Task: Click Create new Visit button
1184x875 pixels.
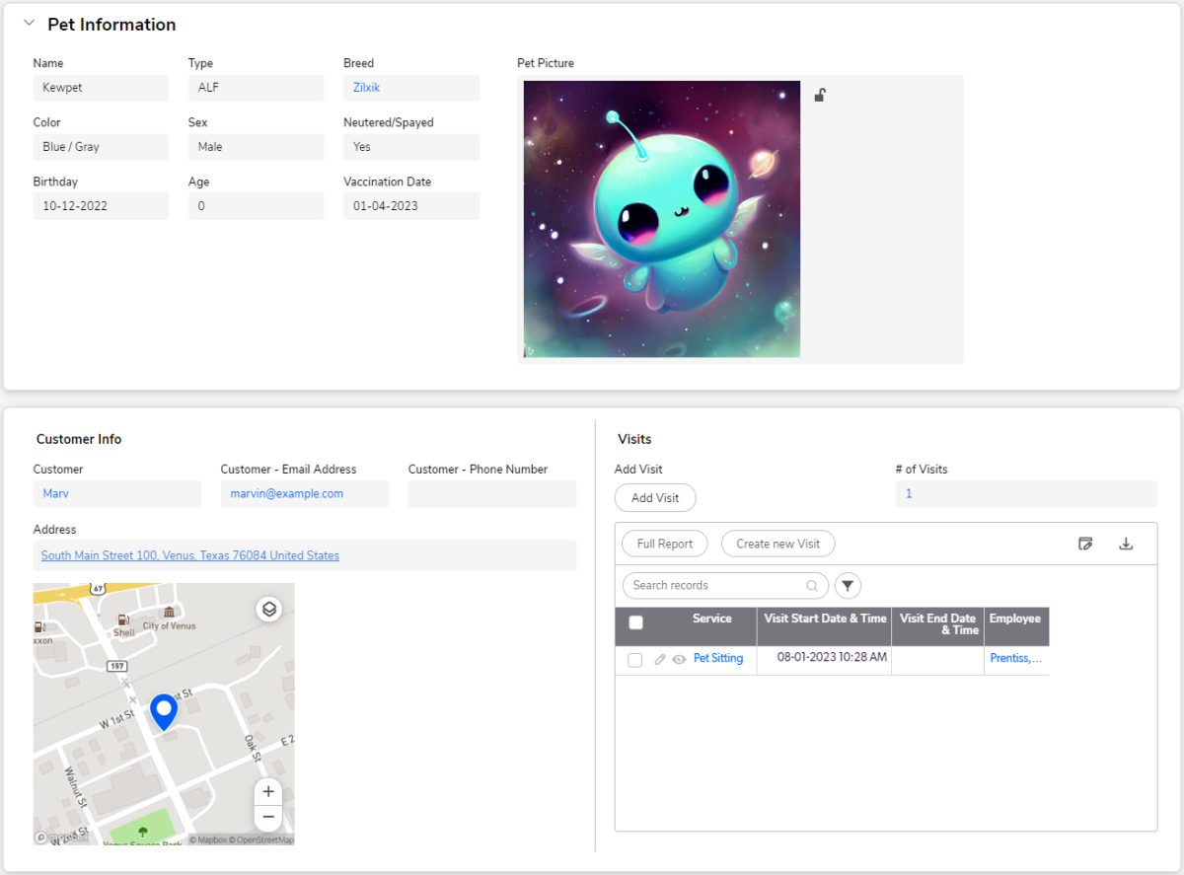Action: pyautogui.click(x=777, y=544)
